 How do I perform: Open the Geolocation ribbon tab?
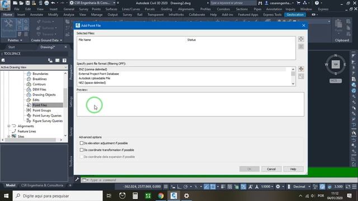tap(295, 15)
